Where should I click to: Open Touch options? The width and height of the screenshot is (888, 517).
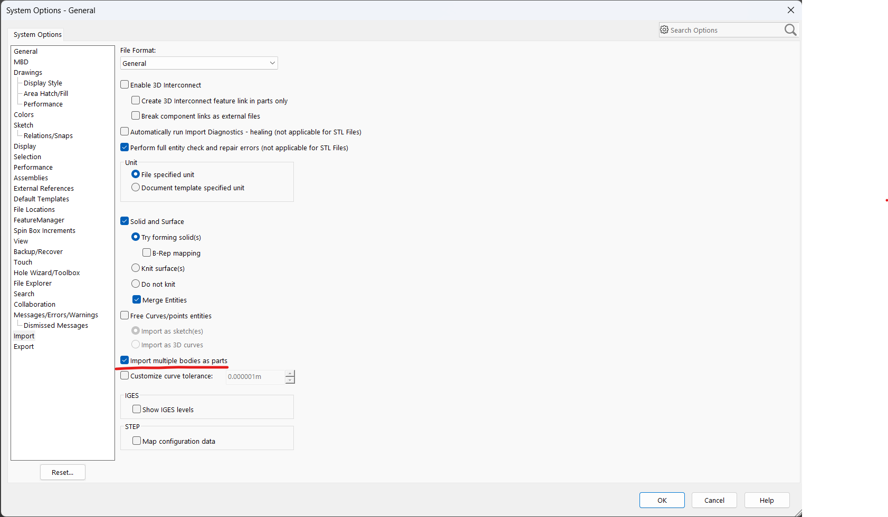23,262
